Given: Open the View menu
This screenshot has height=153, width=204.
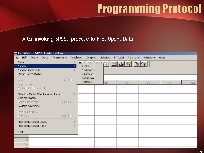Looking at the screenshot, I should tap(35, 58).
